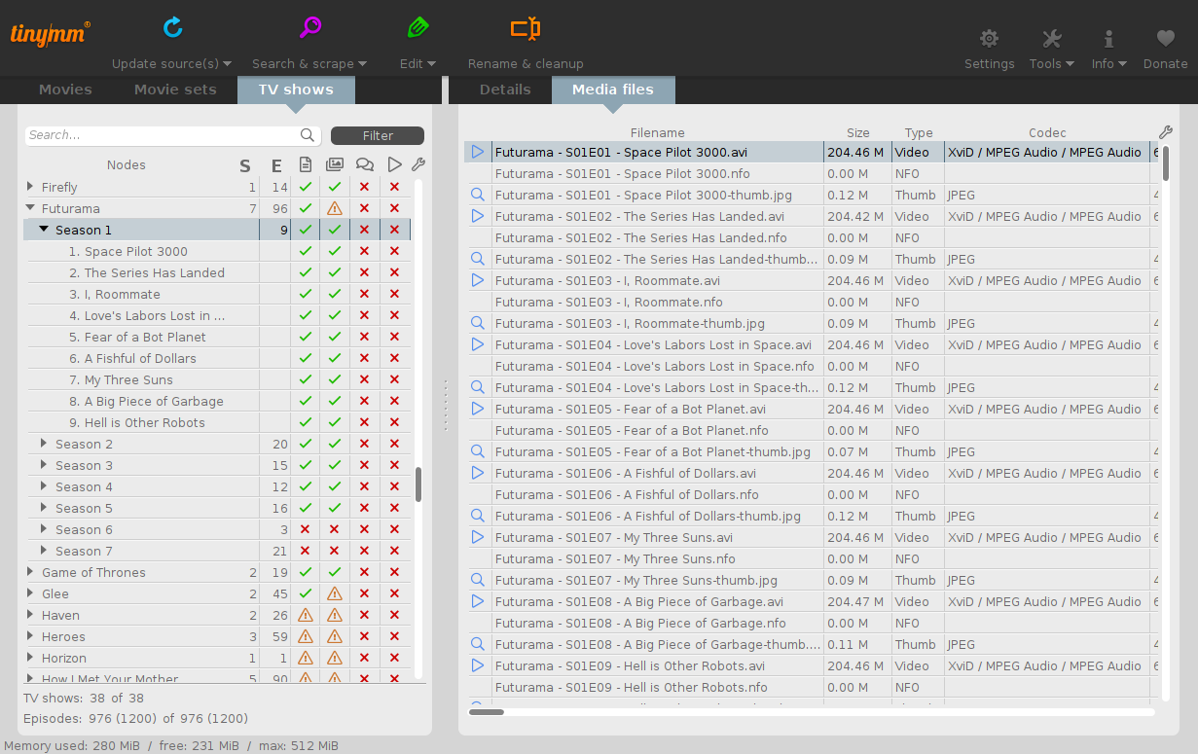Click the media files vertical scrollbar
1198x754 pixels.
click(x=1166, y=162)
